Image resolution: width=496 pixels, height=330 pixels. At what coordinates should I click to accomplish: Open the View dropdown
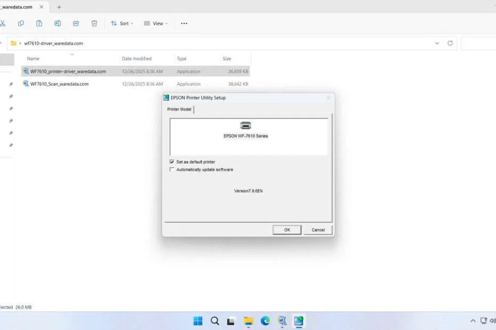coord(155,23)
